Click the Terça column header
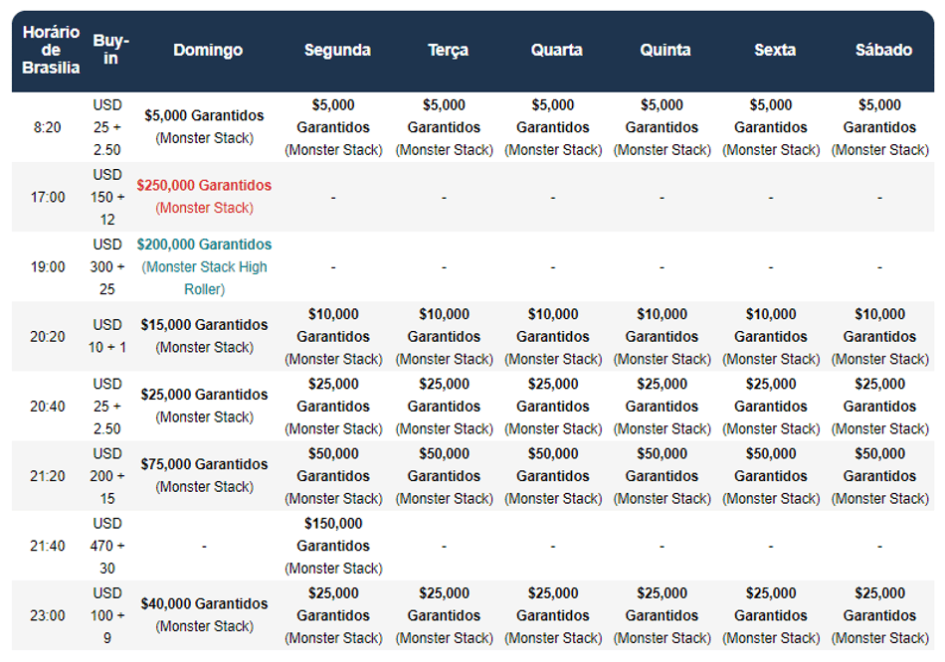Viewport: 945px width, 662px height. click(449, 50)
